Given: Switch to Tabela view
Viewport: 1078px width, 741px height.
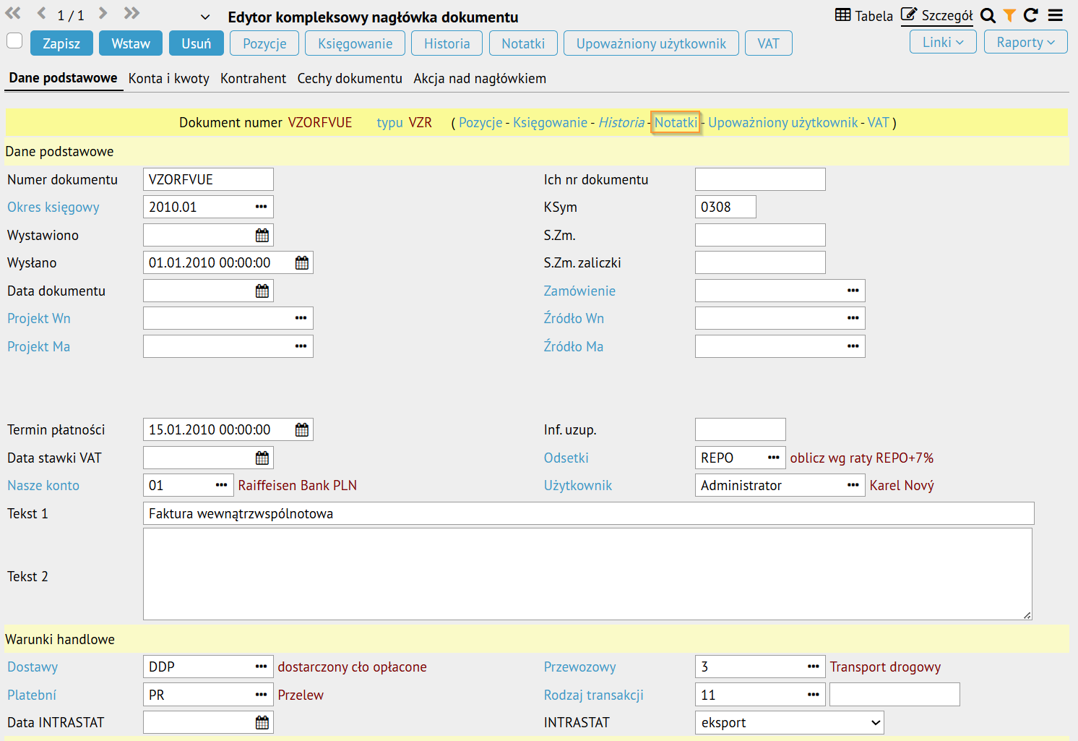Looking at the screenshot, I should (864, 15).
